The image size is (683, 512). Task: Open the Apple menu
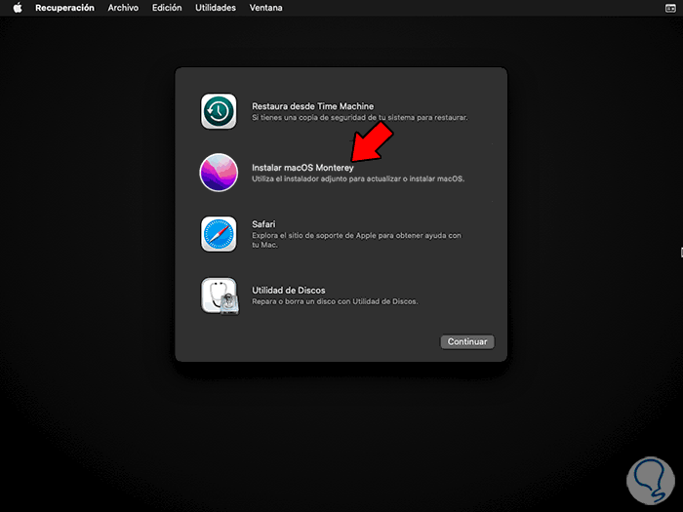(18, 8)
